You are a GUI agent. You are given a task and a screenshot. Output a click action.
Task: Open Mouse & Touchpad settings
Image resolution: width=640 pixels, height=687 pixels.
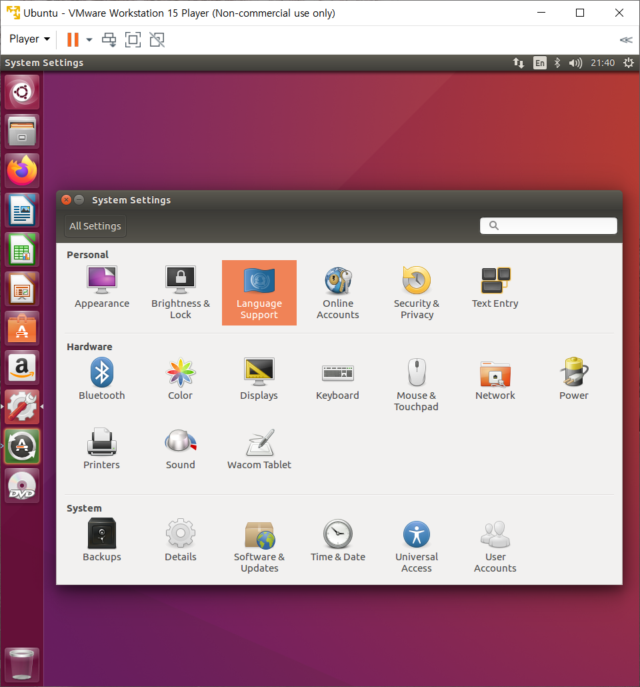click(417, 384)
